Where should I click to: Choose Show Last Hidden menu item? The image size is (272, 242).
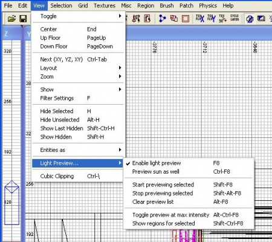(x=78, y=128)
